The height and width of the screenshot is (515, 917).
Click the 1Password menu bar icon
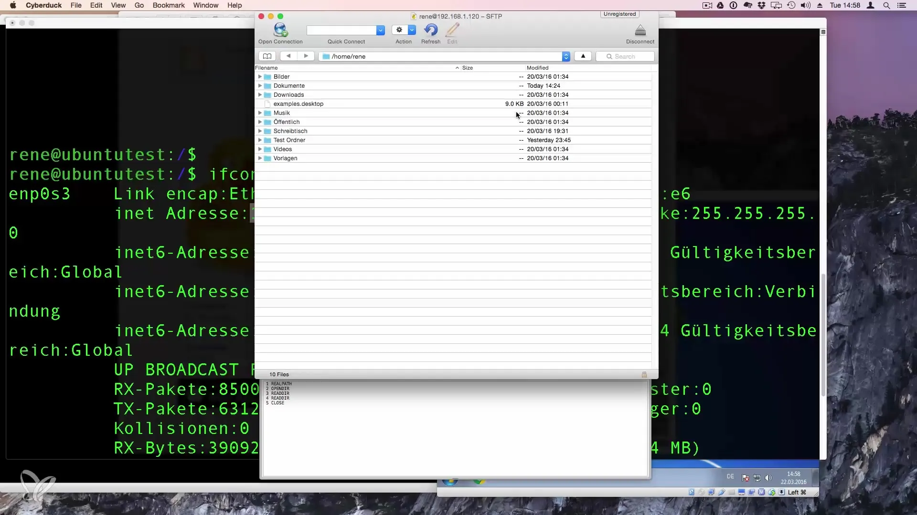coord(734,5)
